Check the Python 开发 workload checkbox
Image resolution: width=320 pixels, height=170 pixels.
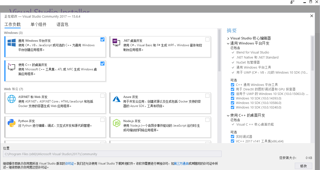(102, 120)
